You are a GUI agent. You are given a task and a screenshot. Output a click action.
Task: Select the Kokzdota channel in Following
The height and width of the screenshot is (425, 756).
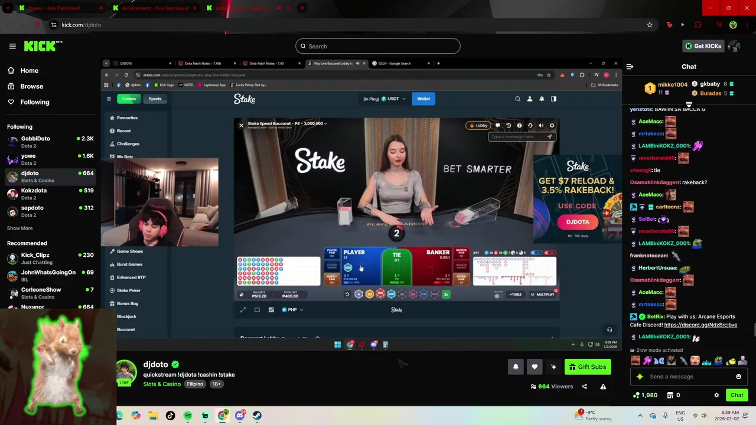50,194
